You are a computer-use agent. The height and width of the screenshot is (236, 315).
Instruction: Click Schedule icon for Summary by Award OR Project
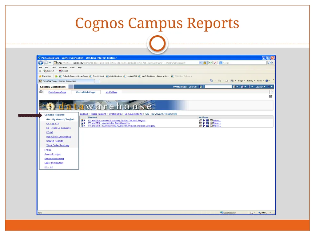click(211, 126)
